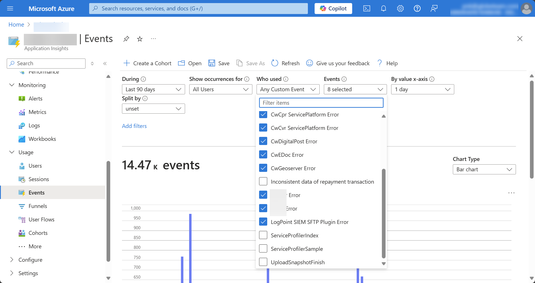
Task: Focus the Filter items text box
Action: (321, 103)
